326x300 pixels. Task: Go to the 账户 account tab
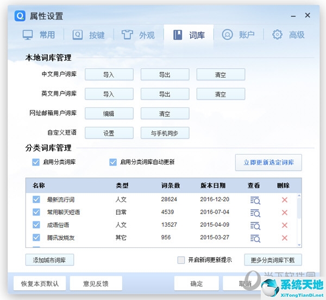click(239, 35)
